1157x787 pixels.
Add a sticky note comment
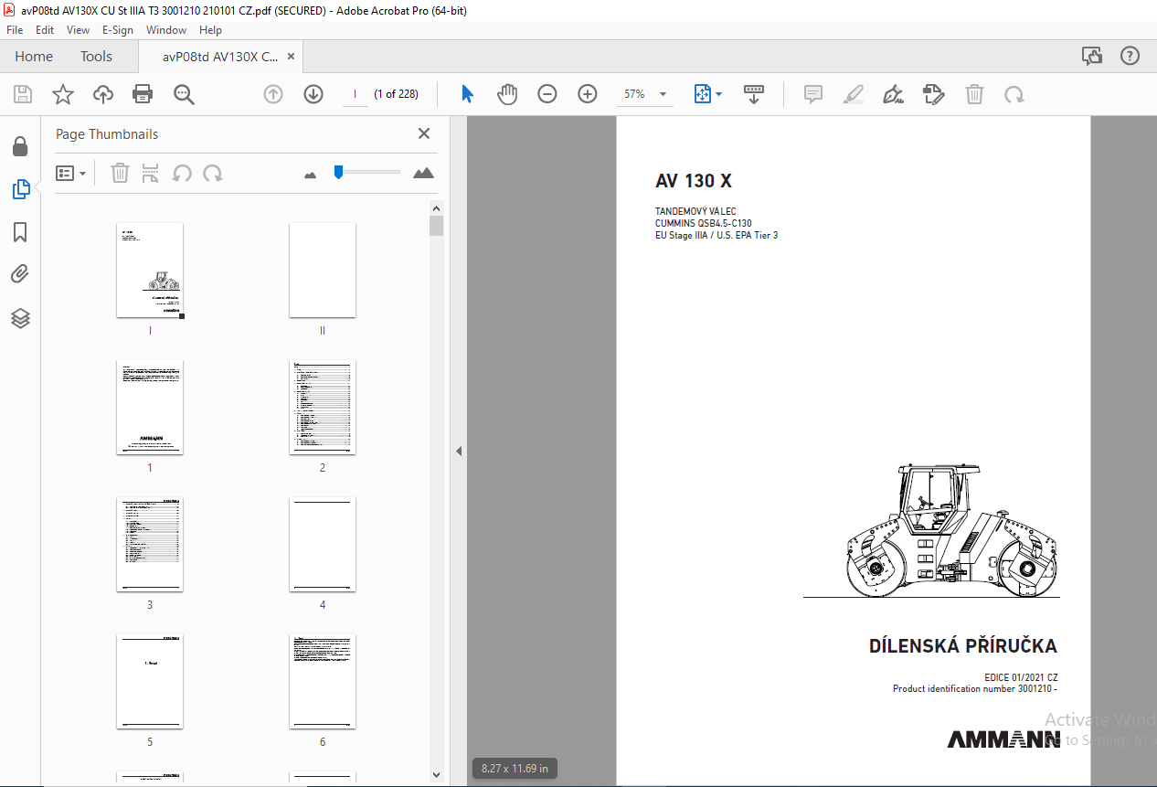pos(813,94)
